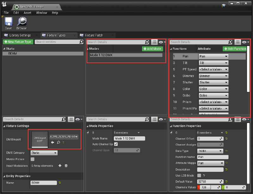253x194 pixels.
Task: Click the Add Function button
Action: [x=235, y=49]
